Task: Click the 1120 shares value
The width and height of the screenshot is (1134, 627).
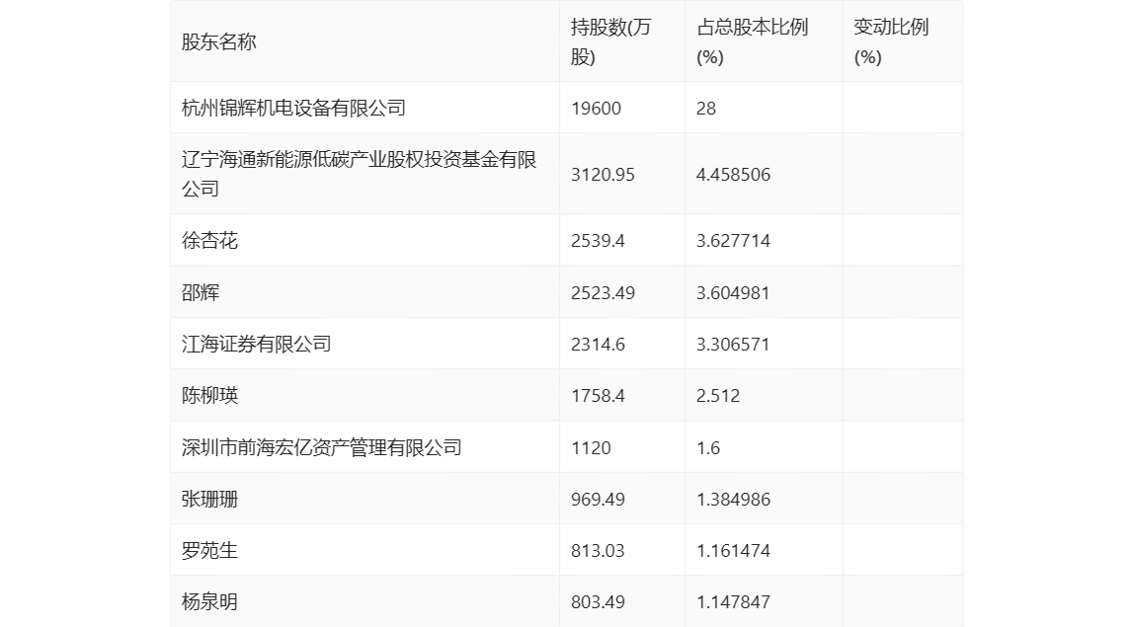Action: pyautogui.click(x=591, y=447)
